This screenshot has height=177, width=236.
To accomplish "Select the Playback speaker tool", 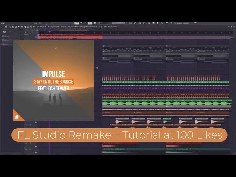I will 34,27.
